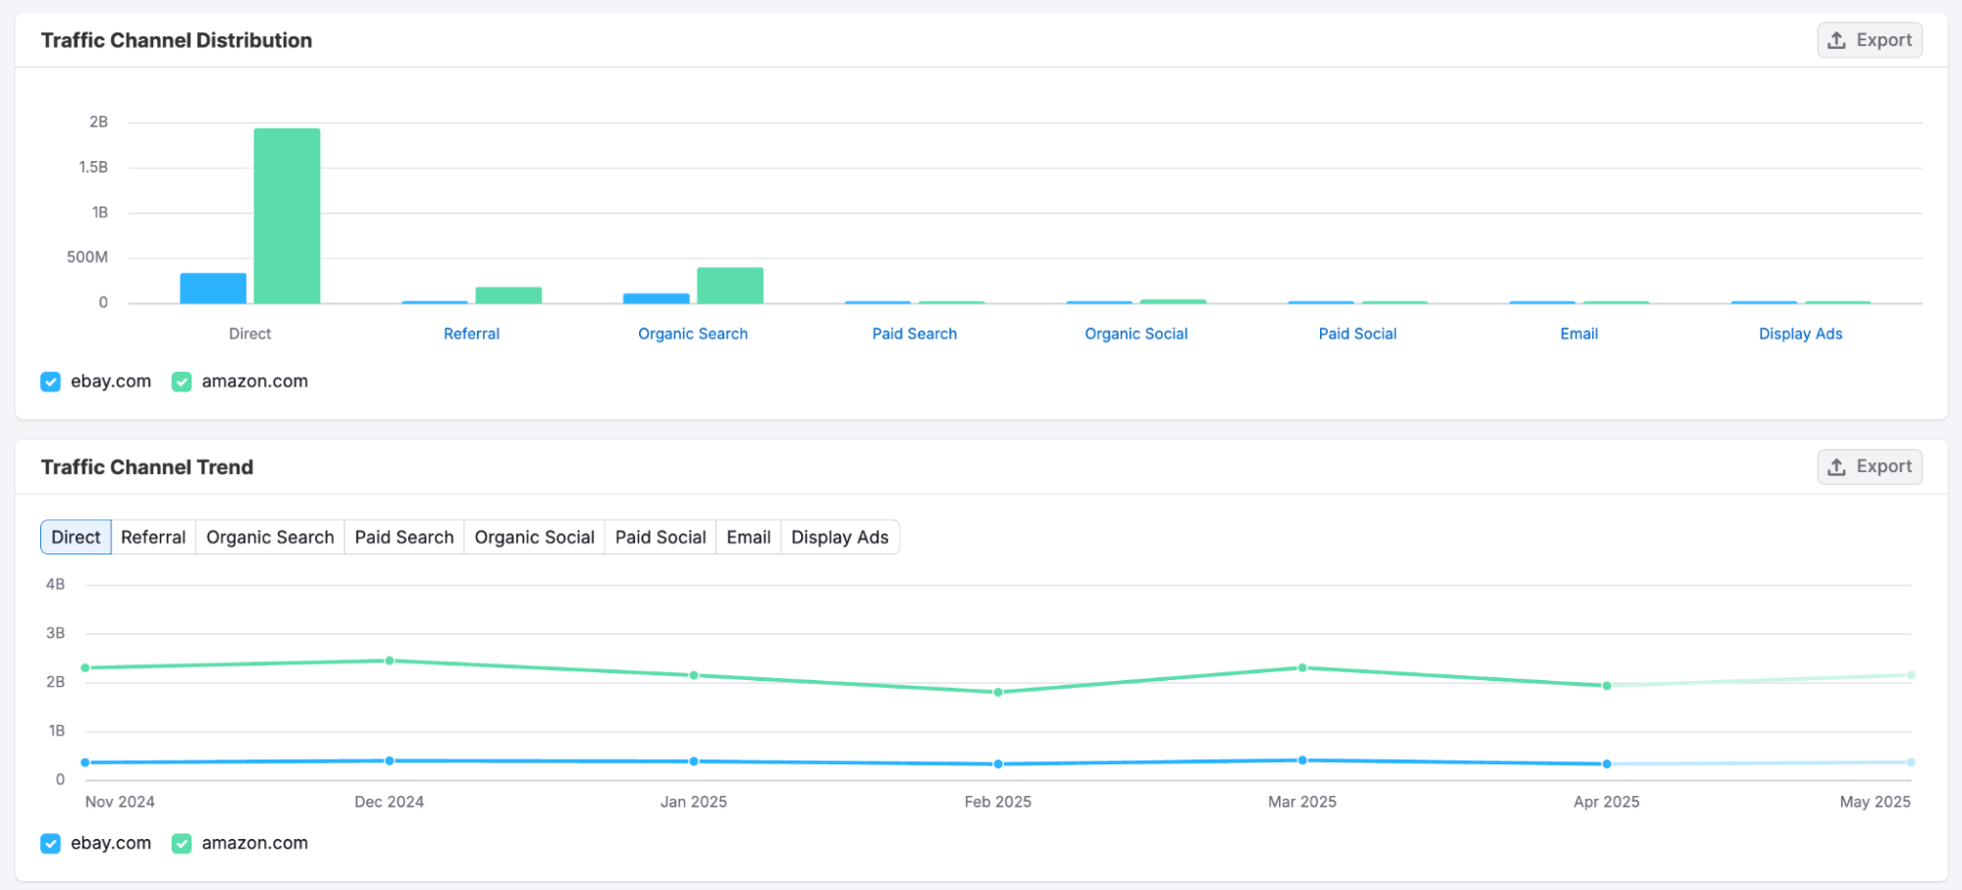The image size is (1962, 890).
Task: Uncheck ebay.com in the distribution chart legend
Action: tap(50, 382)
